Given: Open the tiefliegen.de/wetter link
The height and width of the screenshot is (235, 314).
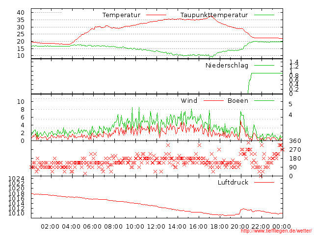Looking at the screenshot, I should click(x=276, y=231).
